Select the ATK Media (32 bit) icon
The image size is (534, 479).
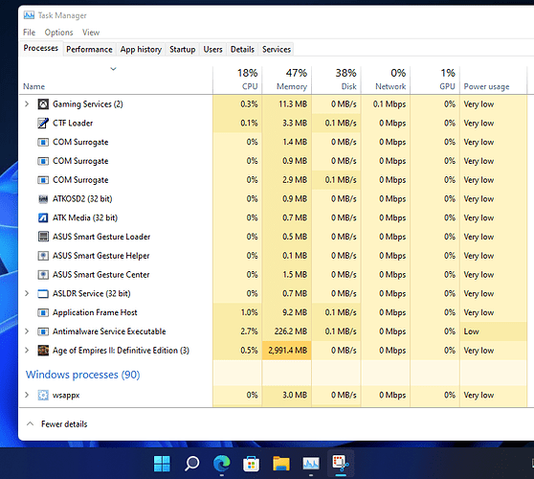coord(43,217)
